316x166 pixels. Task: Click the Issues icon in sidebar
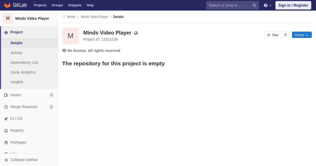(6, 95)
